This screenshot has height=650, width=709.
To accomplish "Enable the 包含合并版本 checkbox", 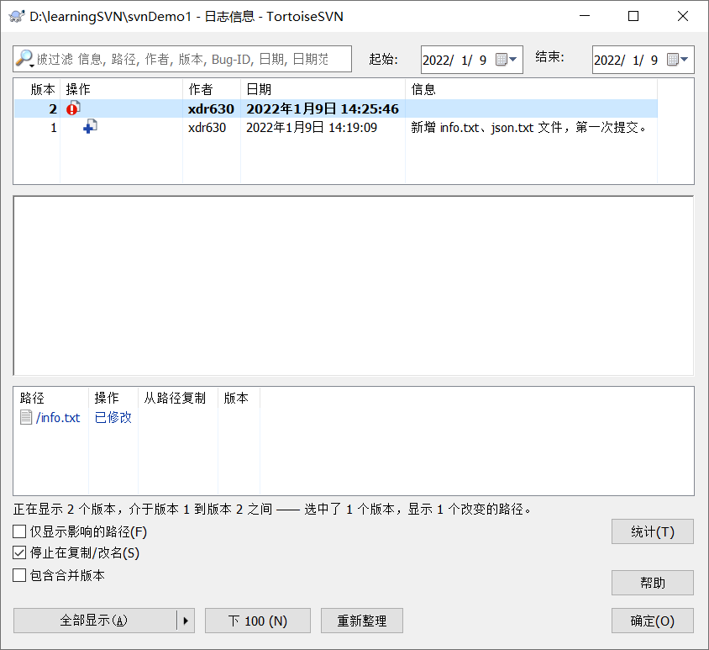I will tap(18, 574).
